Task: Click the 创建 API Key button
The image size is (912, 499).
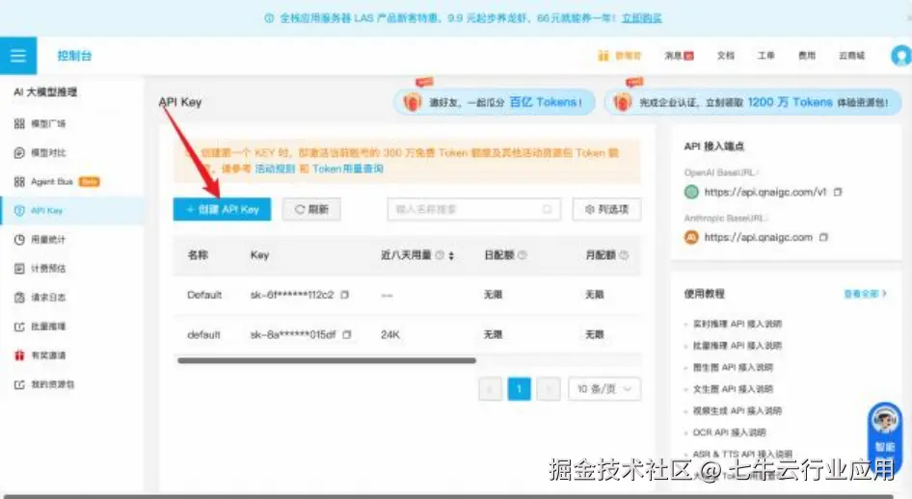Action: [222, 209]
